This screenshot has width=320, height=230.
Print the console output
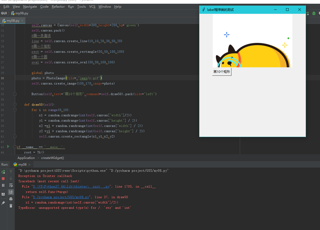pyautogui.click(x=11, y=199)
